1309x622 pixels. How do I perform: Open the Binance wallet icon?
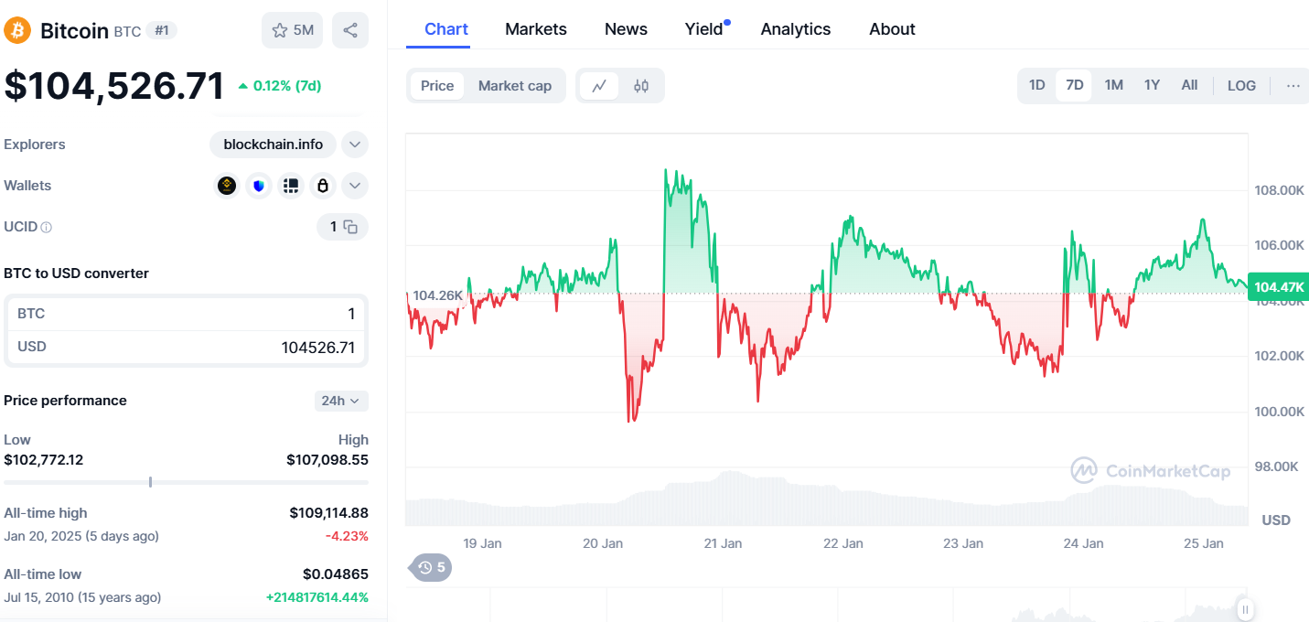tap(227, 186)
